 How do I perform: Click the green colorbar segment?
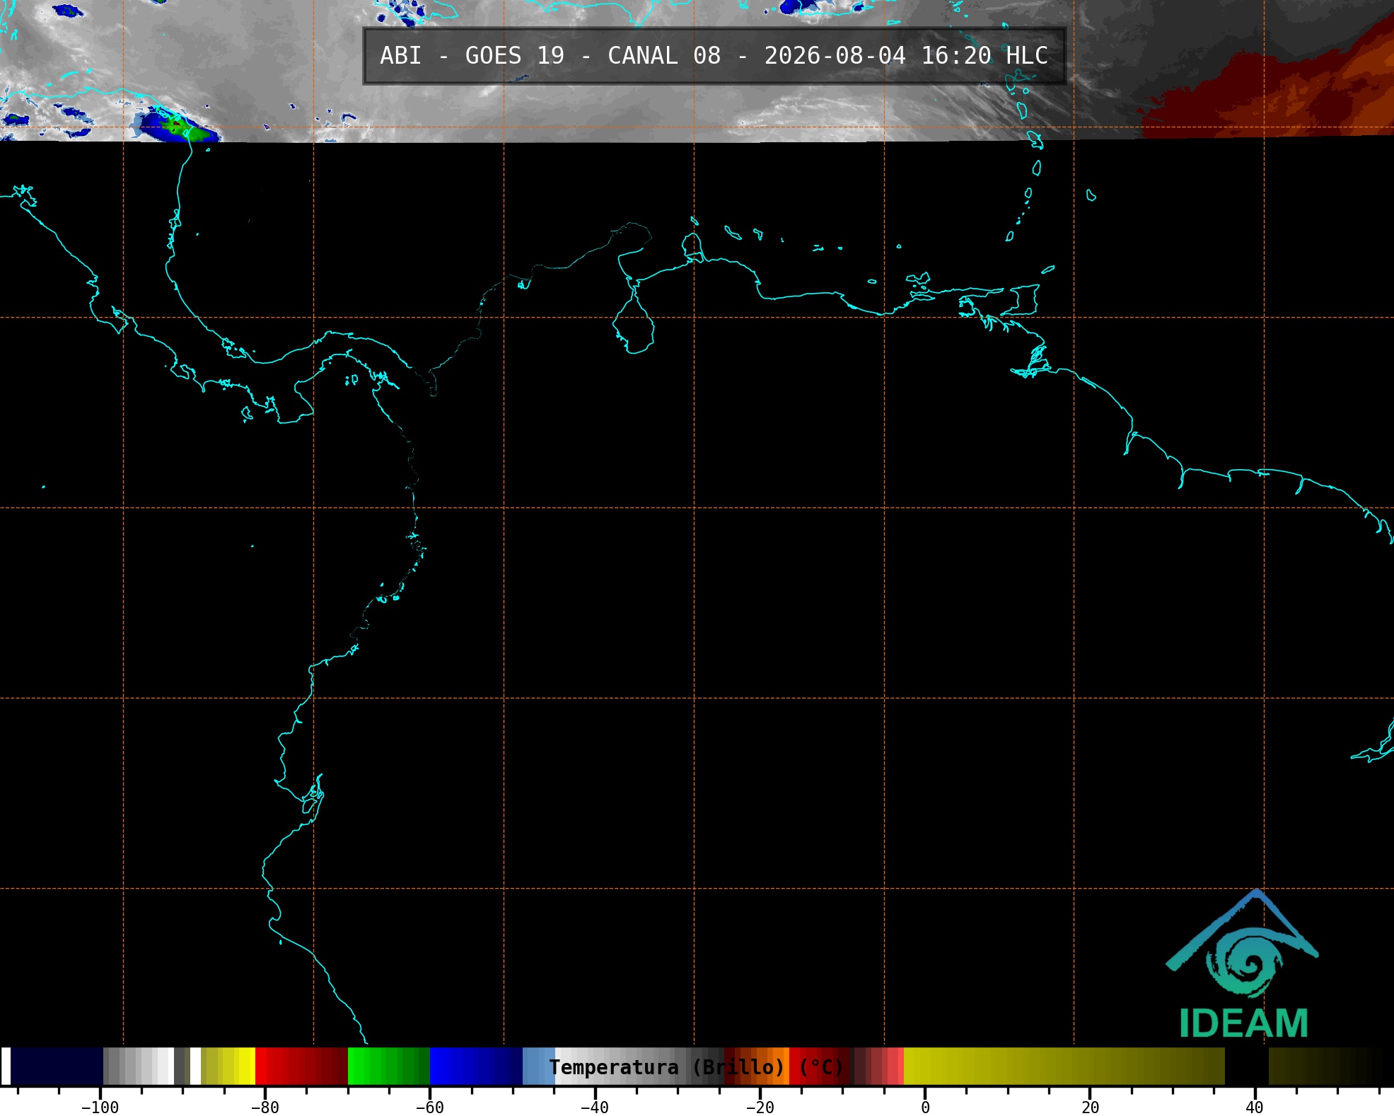388,1066
